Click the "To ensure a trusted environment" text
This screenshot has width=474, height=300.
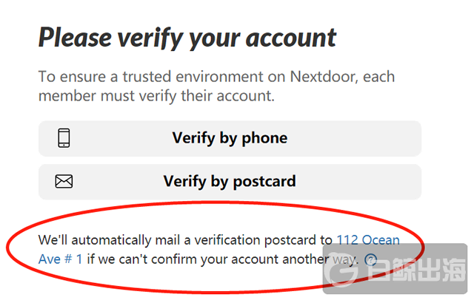(139, 76)
